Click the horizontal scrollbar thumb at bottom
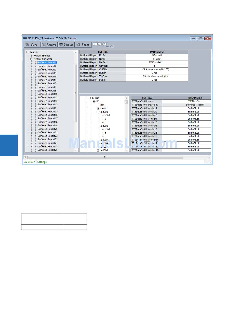This screenshot has height=314, width=242. tap(105, 157)
